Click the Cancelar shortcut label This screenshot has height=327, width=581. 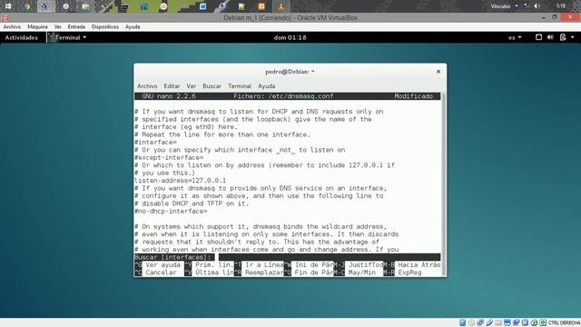(x=162, y=272)
